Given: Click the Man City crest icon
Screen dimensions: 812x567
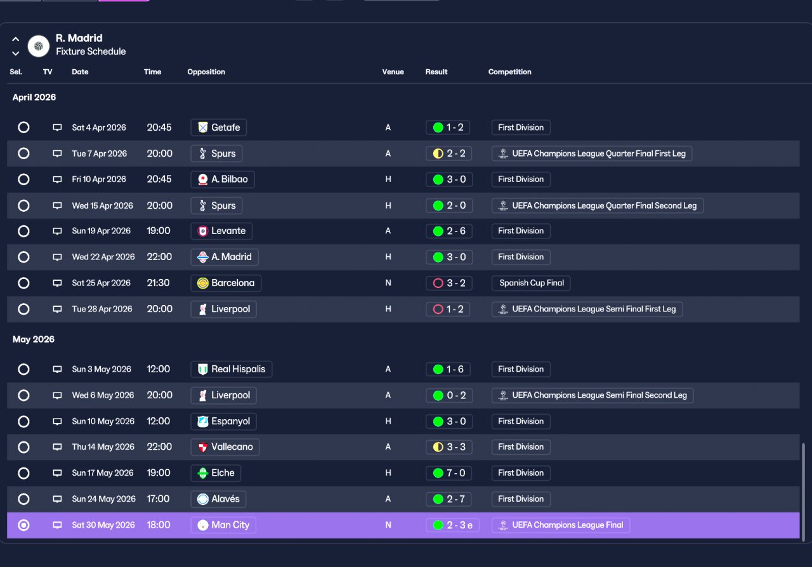Looking at the screenshot, I should 203,525.
